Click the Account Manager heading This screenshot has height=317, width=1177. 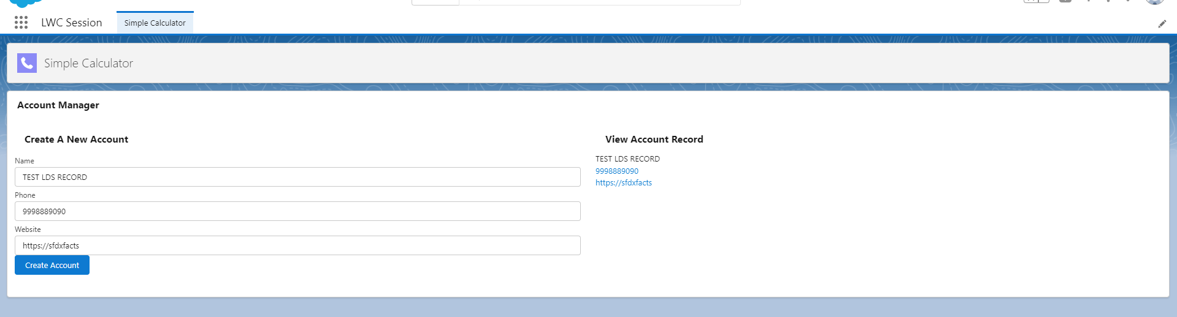58,105
